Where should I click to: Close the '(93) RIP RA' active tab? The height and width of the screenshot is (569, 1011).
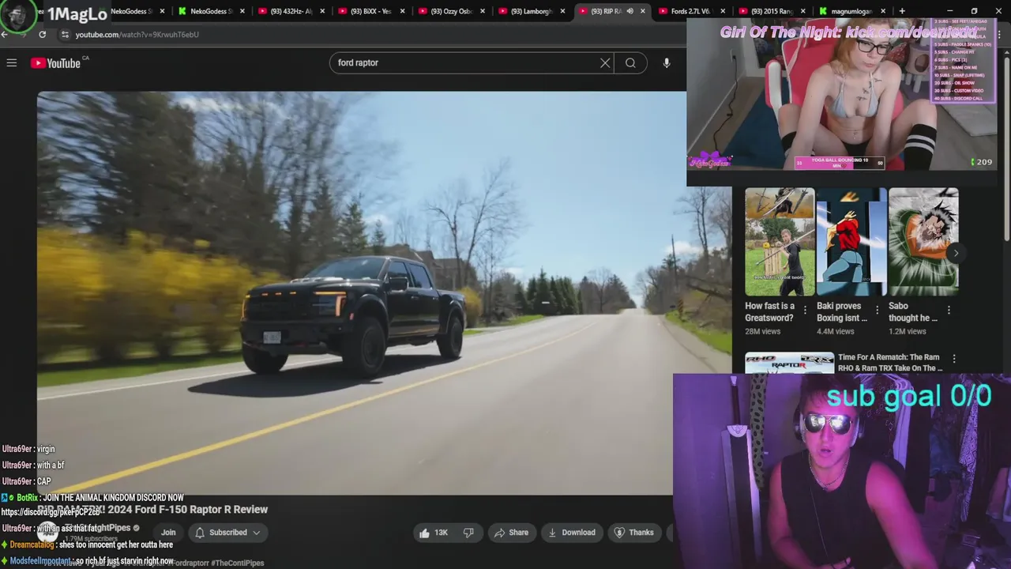pyautogui.click(x=643, y=11)
